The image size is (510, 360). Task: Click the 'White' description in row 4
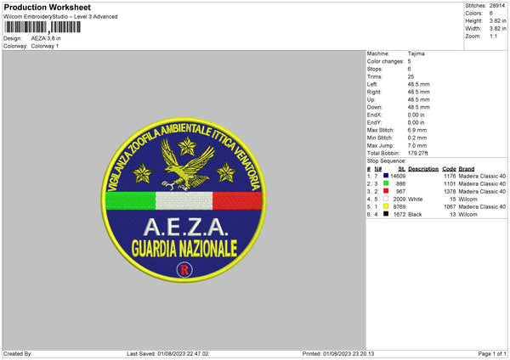416,200
